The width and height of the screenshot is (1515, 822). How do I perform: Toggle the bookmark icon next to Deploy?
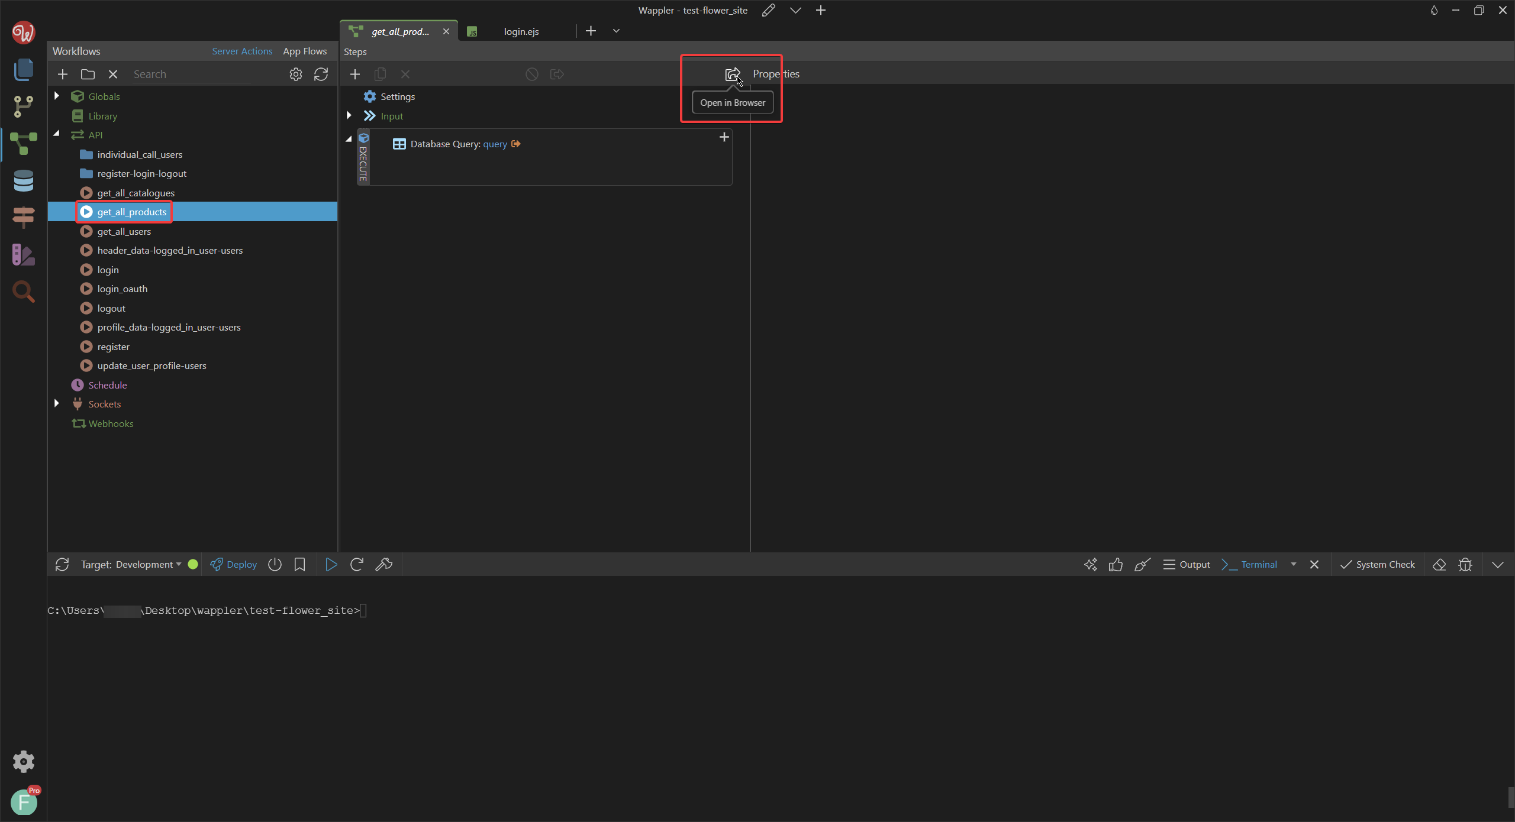pyautogui.click(x=299, y=564)
